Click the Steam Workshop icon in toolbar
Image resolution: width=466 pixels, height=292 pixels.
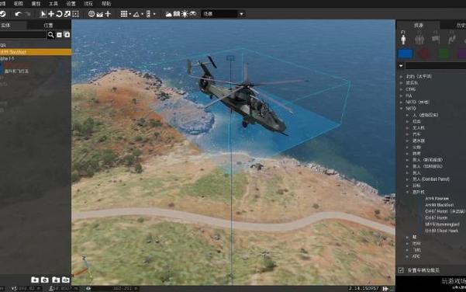pos(2,14)
